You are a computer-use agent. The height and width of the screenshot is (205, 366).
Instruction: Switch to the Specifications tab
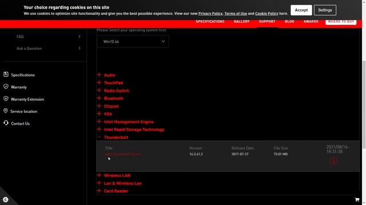pos(210,22)
